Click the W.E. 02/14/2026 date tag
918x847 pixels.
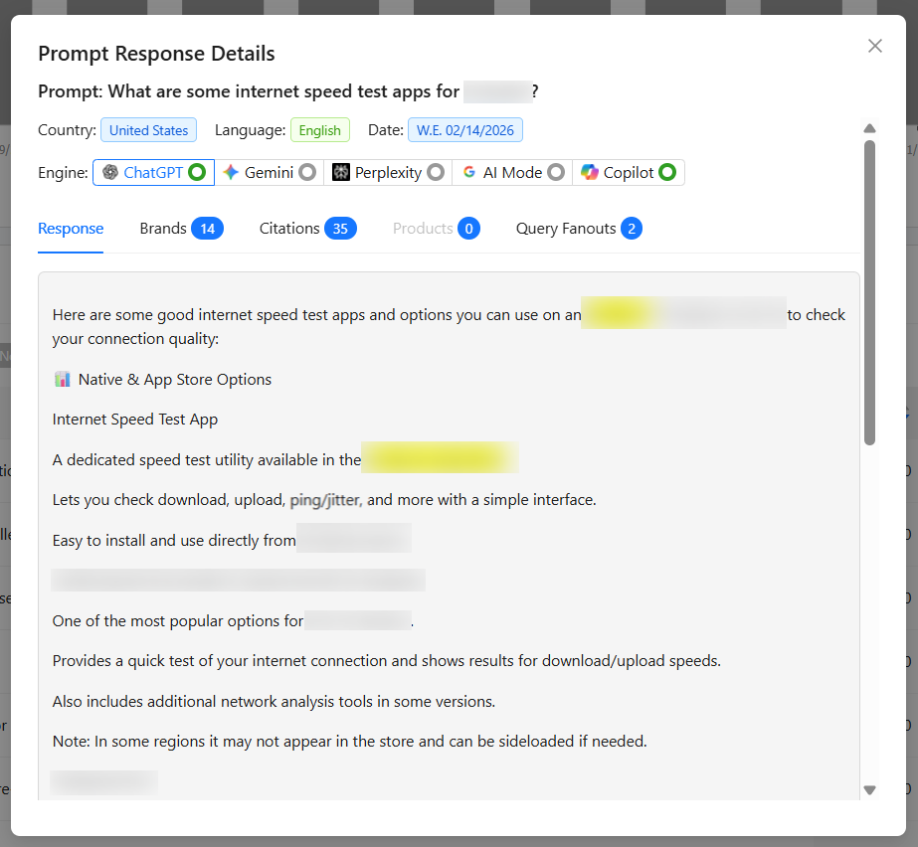point(464,130)
